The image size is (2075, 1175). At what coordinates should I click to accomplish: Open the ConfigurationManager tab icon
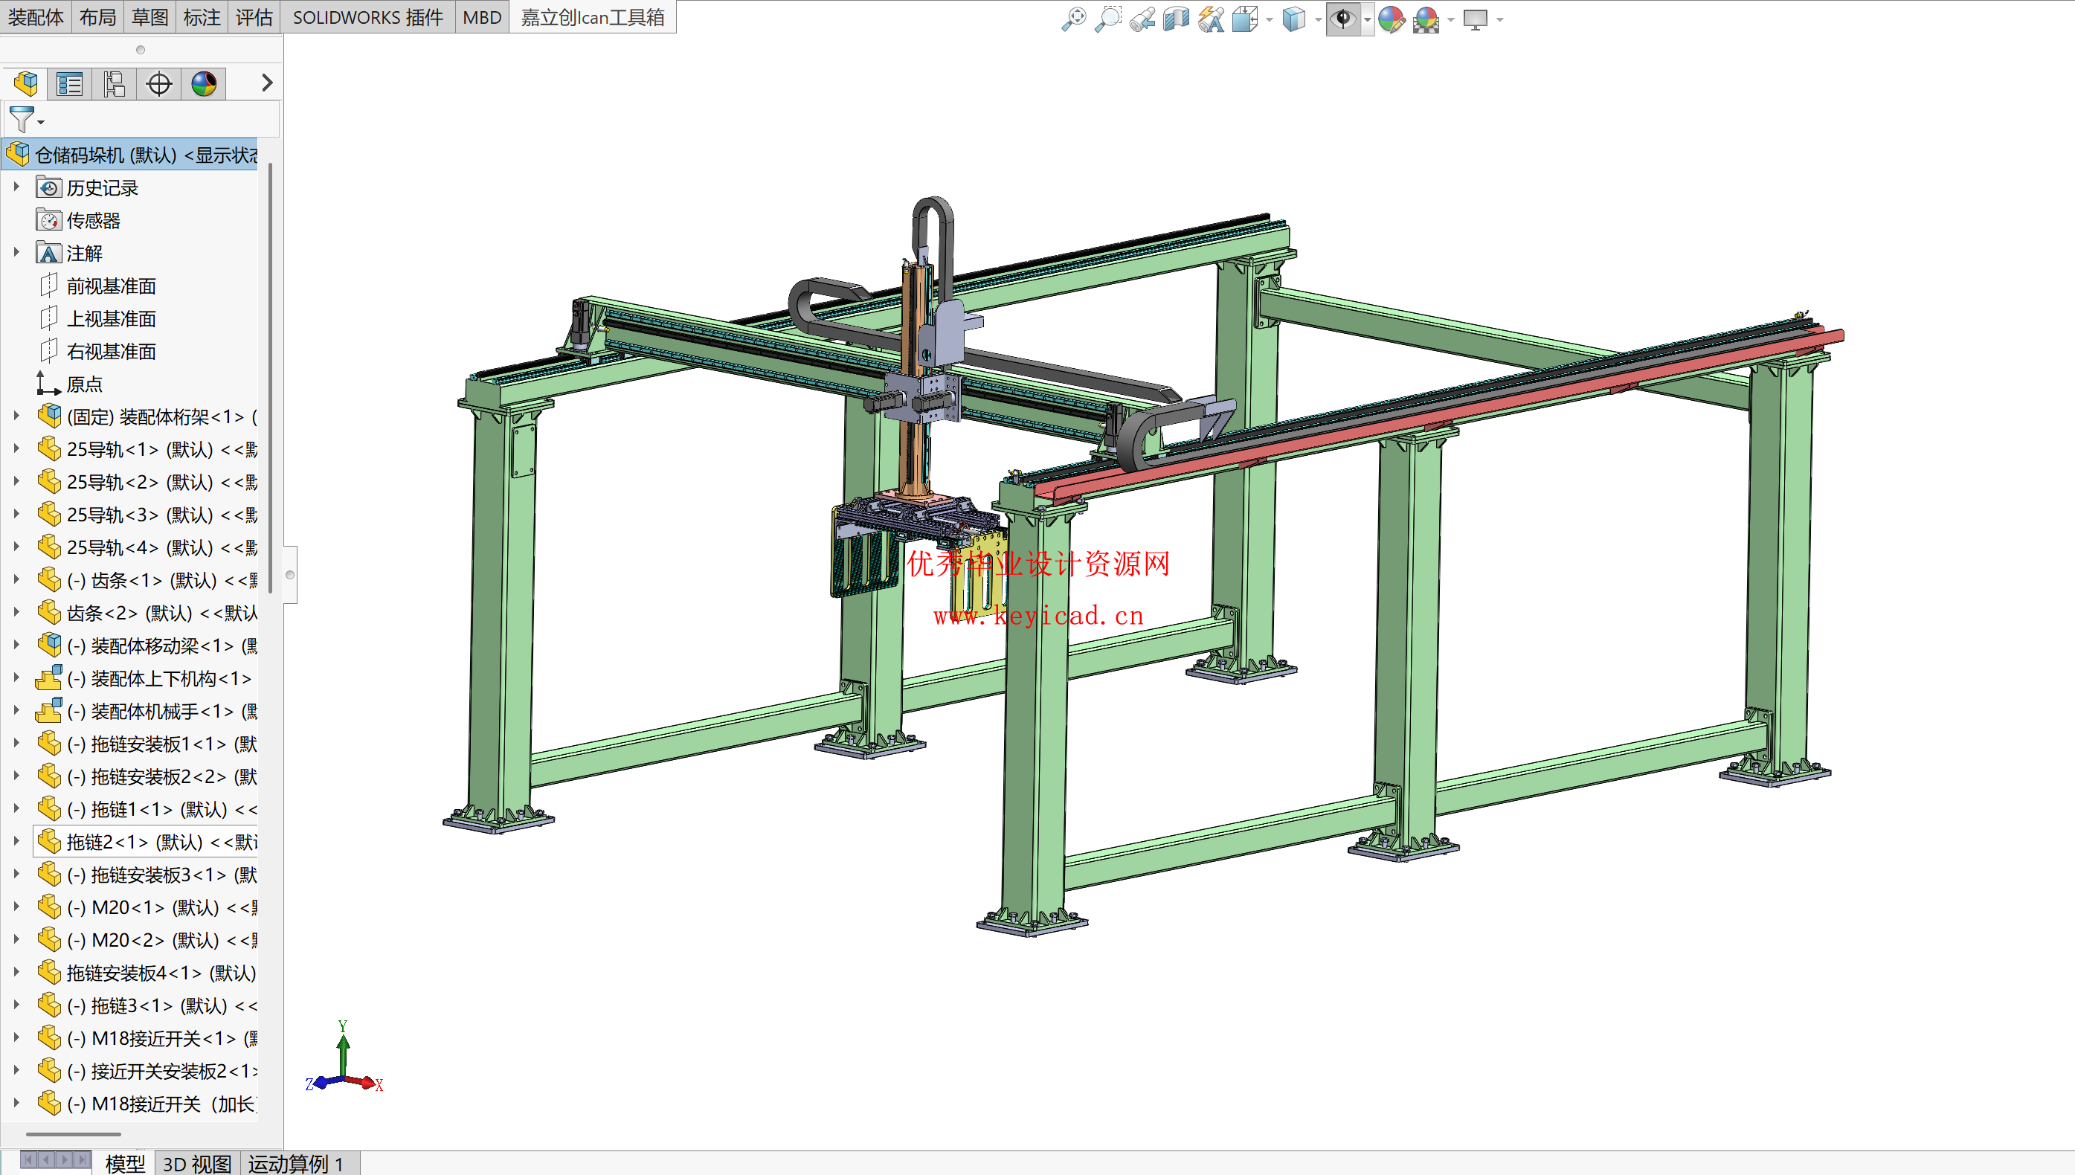tap(114, 83)
